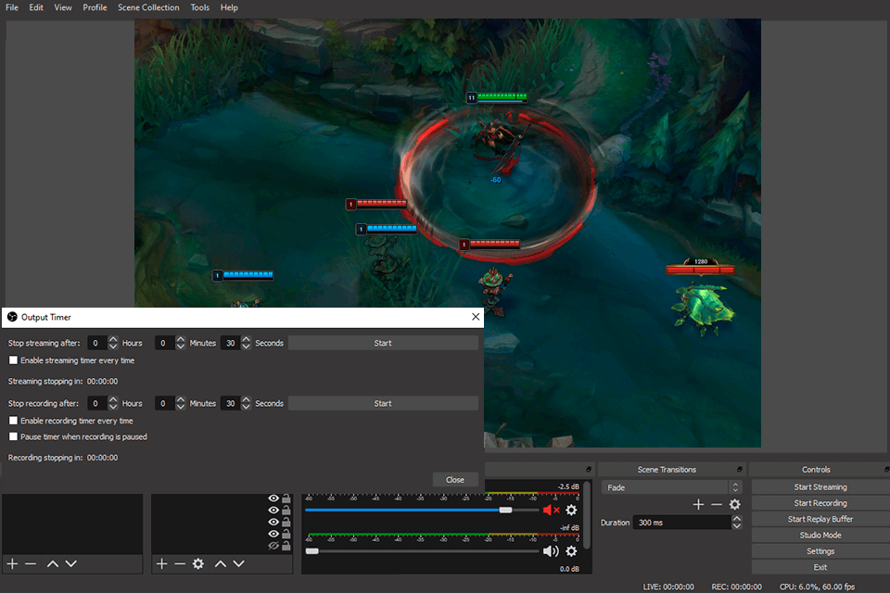Check pause timer when recording is paused
890x593 pixels.
pos(11,436)
